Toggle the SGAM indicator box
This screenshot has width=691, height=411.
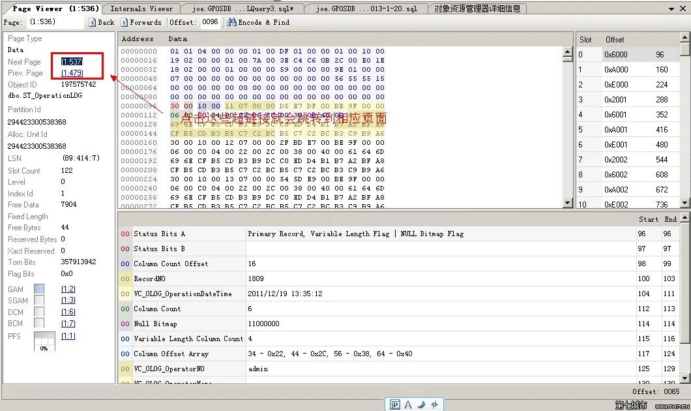[x=39, y=300]
